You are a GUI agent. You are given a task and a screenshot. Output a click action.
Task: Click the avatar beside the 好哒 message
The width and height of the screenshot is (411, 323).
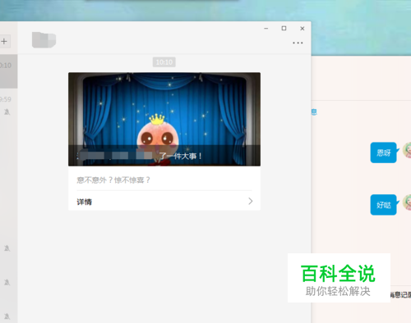[407, 202]
